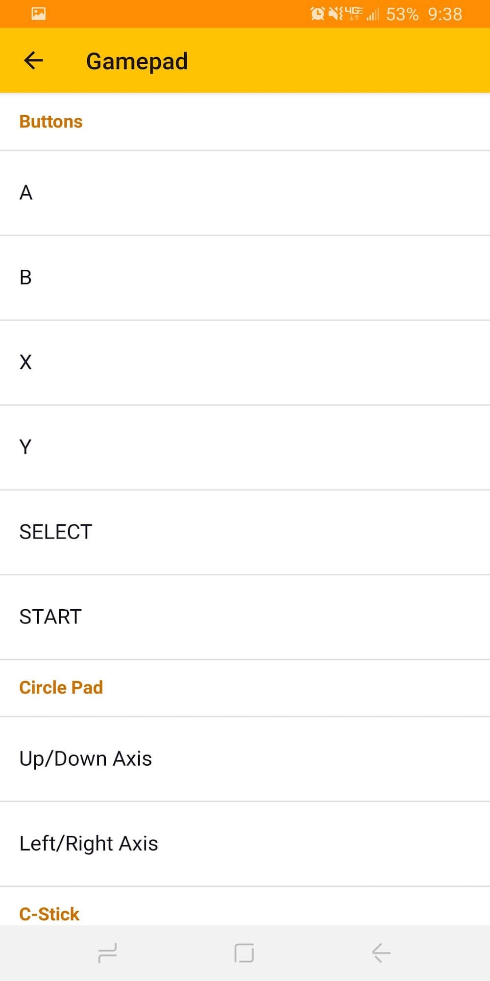
Task: Tap the Buttons section header
Action: click(x=51, y=122)
